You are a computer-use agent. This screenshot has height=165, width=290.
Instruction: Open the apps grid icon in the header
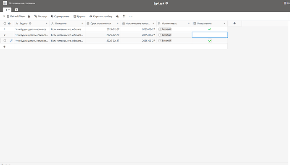tap(5, 3)
